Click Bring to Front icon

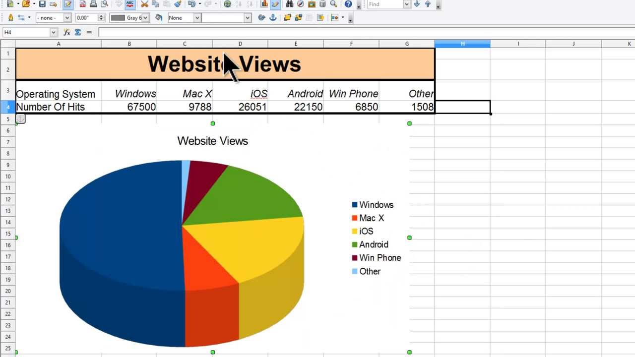pyautogui.click(x=287, y=17)
